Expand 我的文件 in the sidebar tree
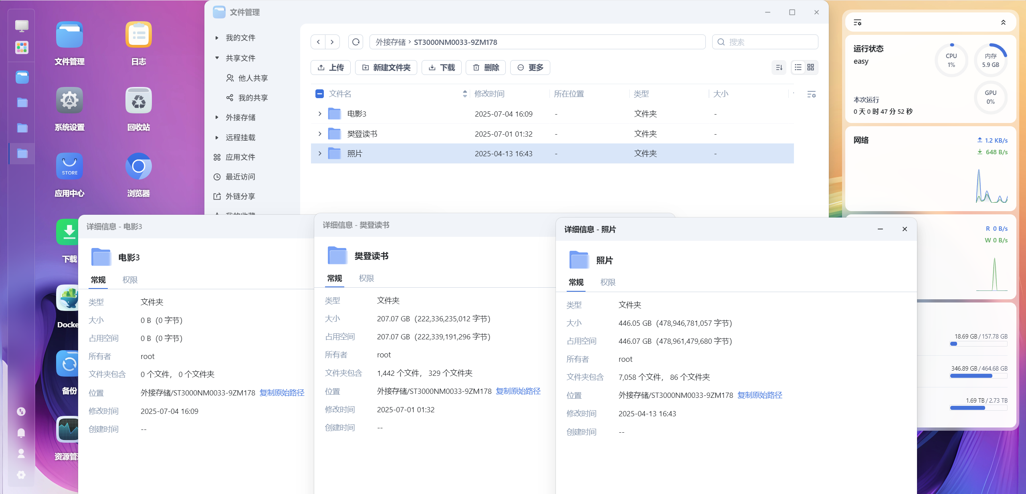Viewport: 1026px width, 494px height. click(217, 38)
